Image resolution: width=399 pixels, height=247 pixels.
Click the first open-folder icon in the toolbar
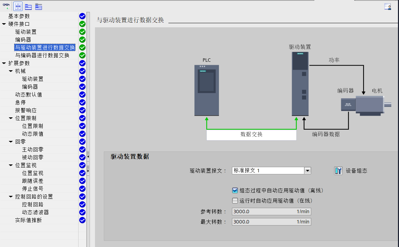pyautogui.click(x=28, y=6)
